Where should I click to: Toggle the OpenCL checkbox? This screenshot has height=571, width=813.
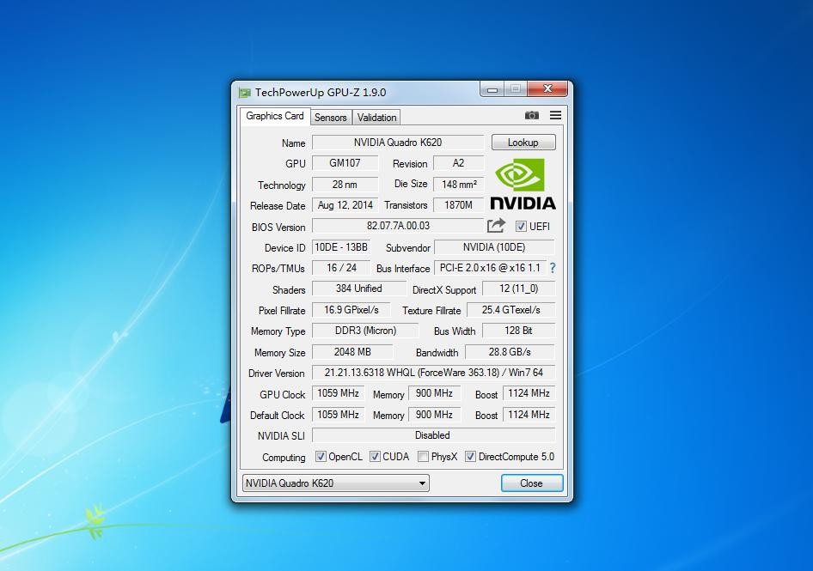pos(321,457)
